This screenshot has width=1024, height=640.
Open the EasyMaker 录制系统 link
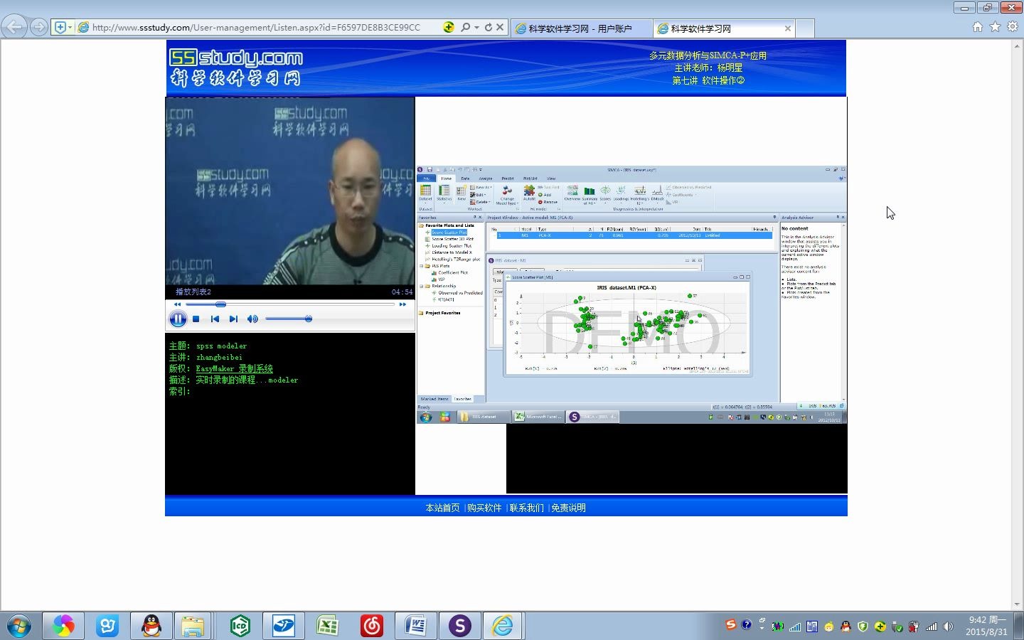point(234,368)
